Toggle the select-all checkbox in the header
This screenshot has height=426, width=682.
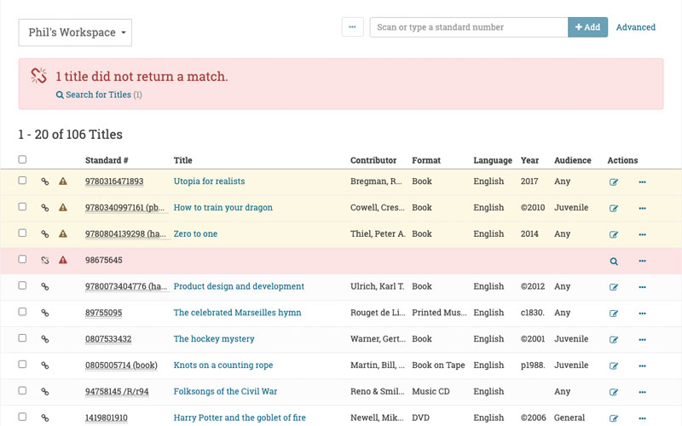pyautogui.click(x=22, y=159)
